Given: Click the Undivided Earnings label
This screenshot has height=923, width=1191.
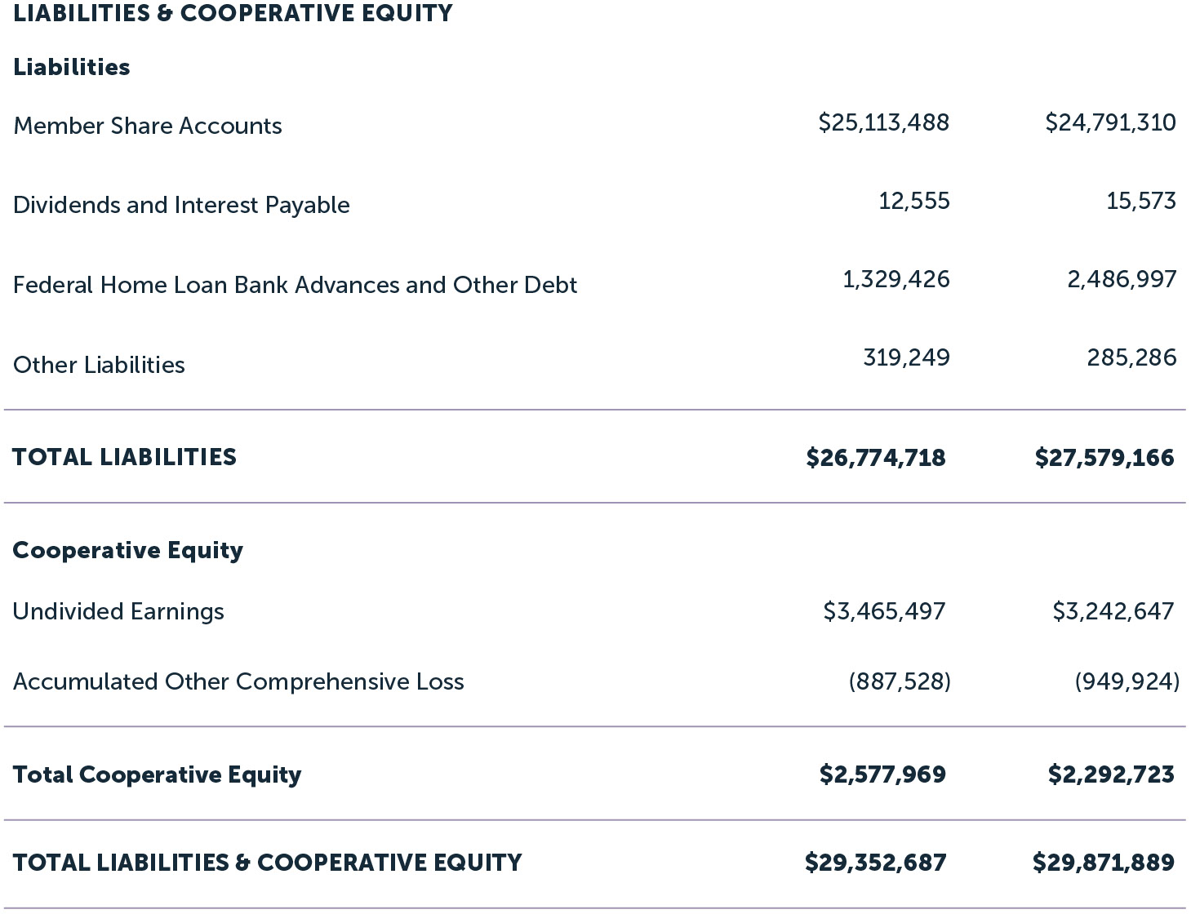Looking at the screenshot, I should pyautogui.click(x=118, y=611).
